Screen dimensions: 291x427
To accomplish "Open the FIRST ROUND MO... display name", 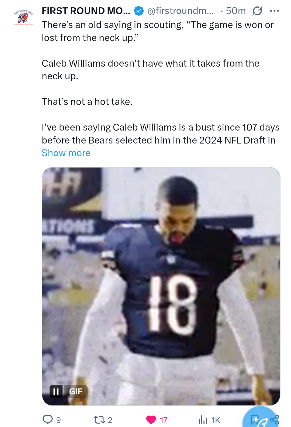I will click(x=86, y=11).
